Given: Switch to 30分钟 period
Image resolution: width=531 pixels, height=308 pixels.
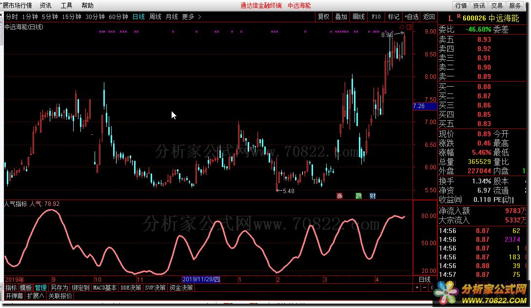Looking at the screenshot, I should click(95, 17).
